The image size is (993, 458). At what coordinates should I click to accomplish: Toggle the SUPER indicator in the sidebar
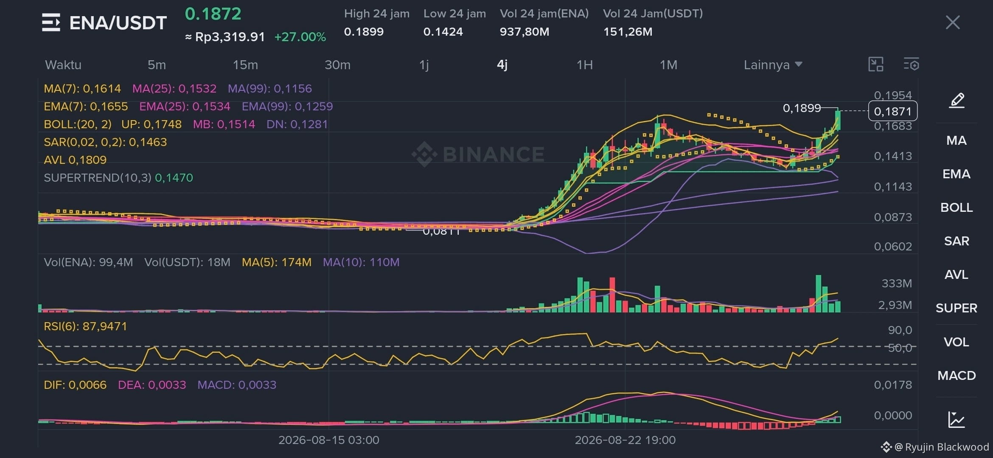tap(957, 308)
